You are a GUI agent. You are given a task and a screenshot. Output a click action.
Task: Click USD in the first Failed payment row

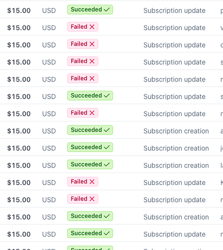[49, 28]
